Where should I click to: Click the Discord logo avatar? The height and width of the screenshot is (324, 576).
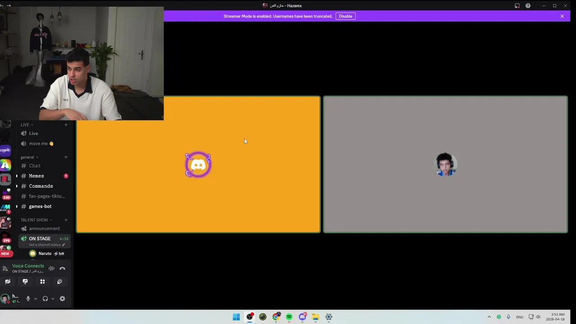[x=198, y=165]
